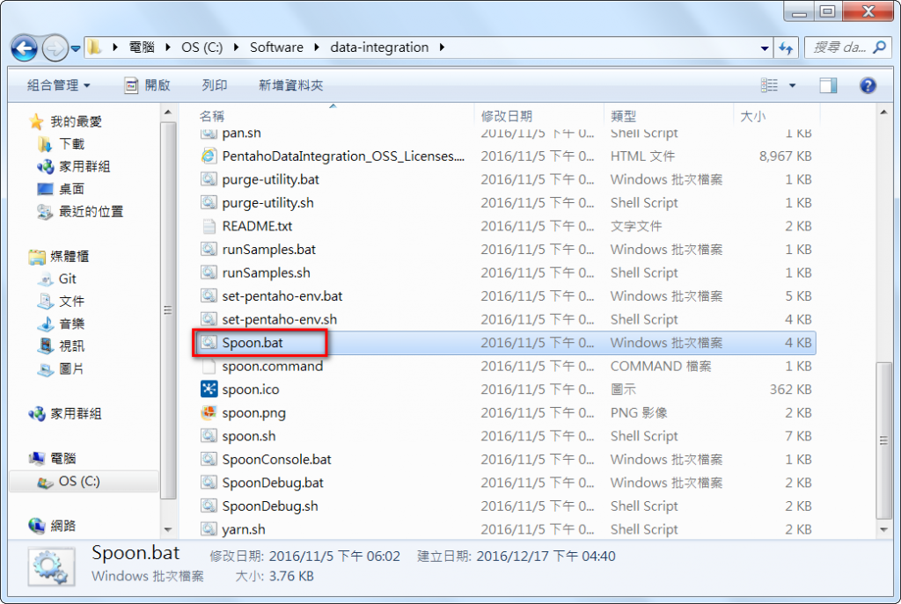Expand the address bar history dropdown

[765, 48]
